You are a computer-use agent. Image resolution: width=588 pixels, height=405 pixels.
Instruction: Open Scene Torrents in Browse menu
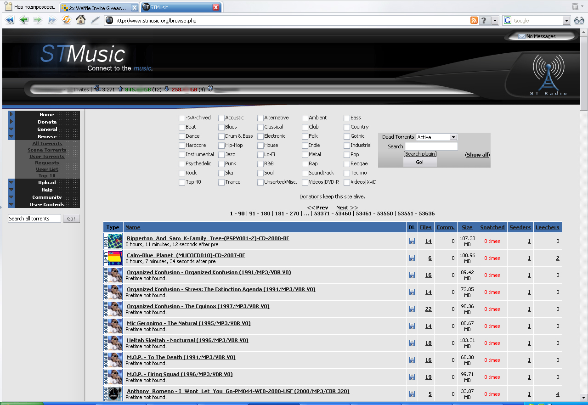[x=47, y=150]
